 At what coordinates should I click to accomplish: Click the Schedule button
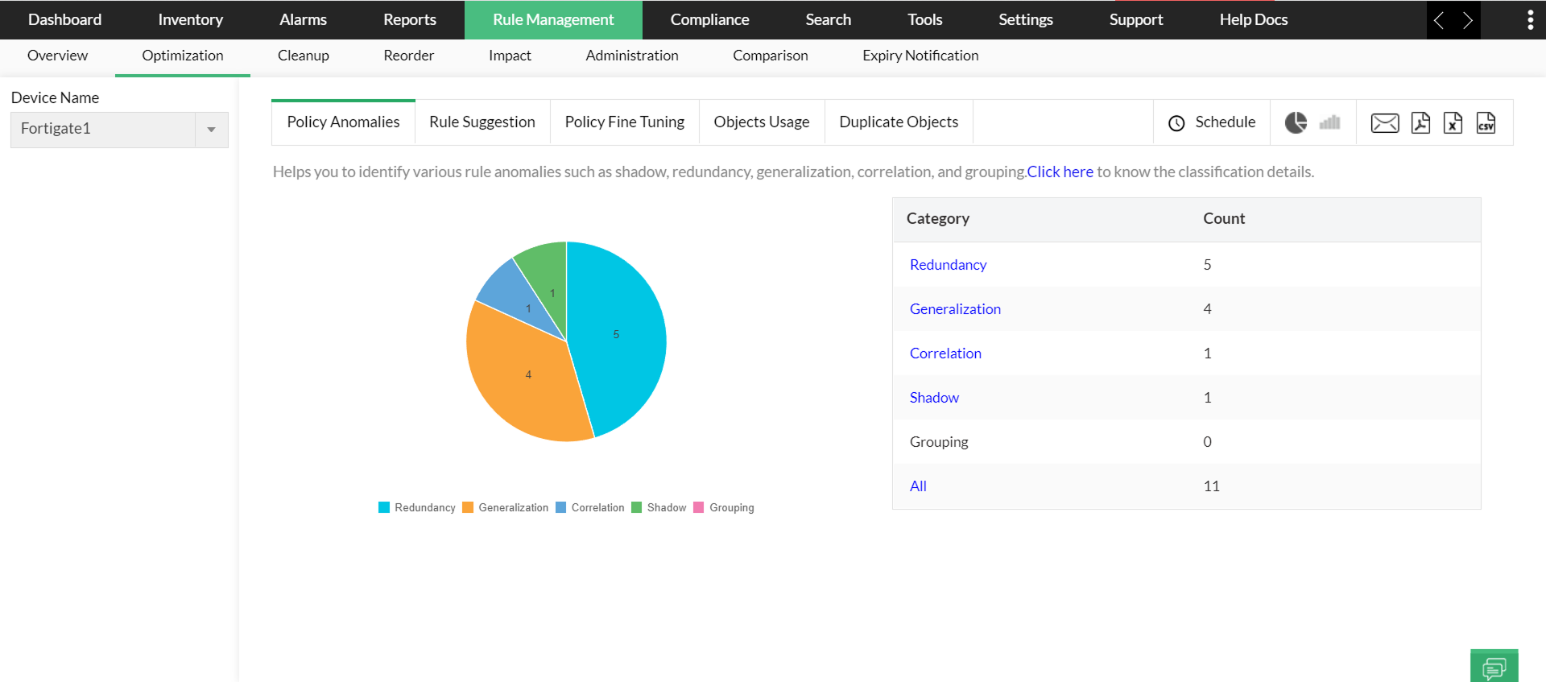coord(1212,122)
